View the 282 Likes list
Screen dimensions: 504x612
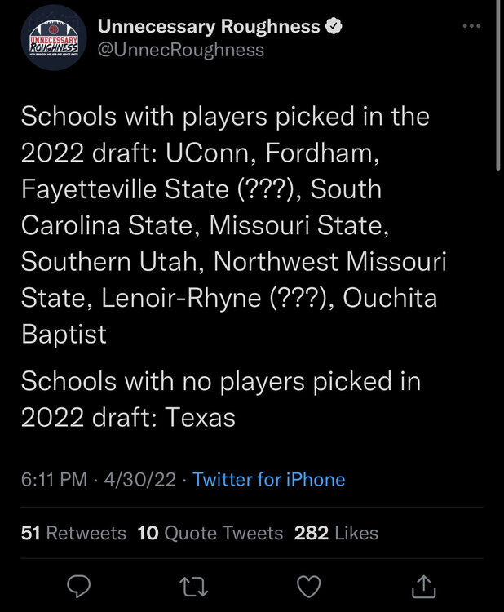click(336, 533)
